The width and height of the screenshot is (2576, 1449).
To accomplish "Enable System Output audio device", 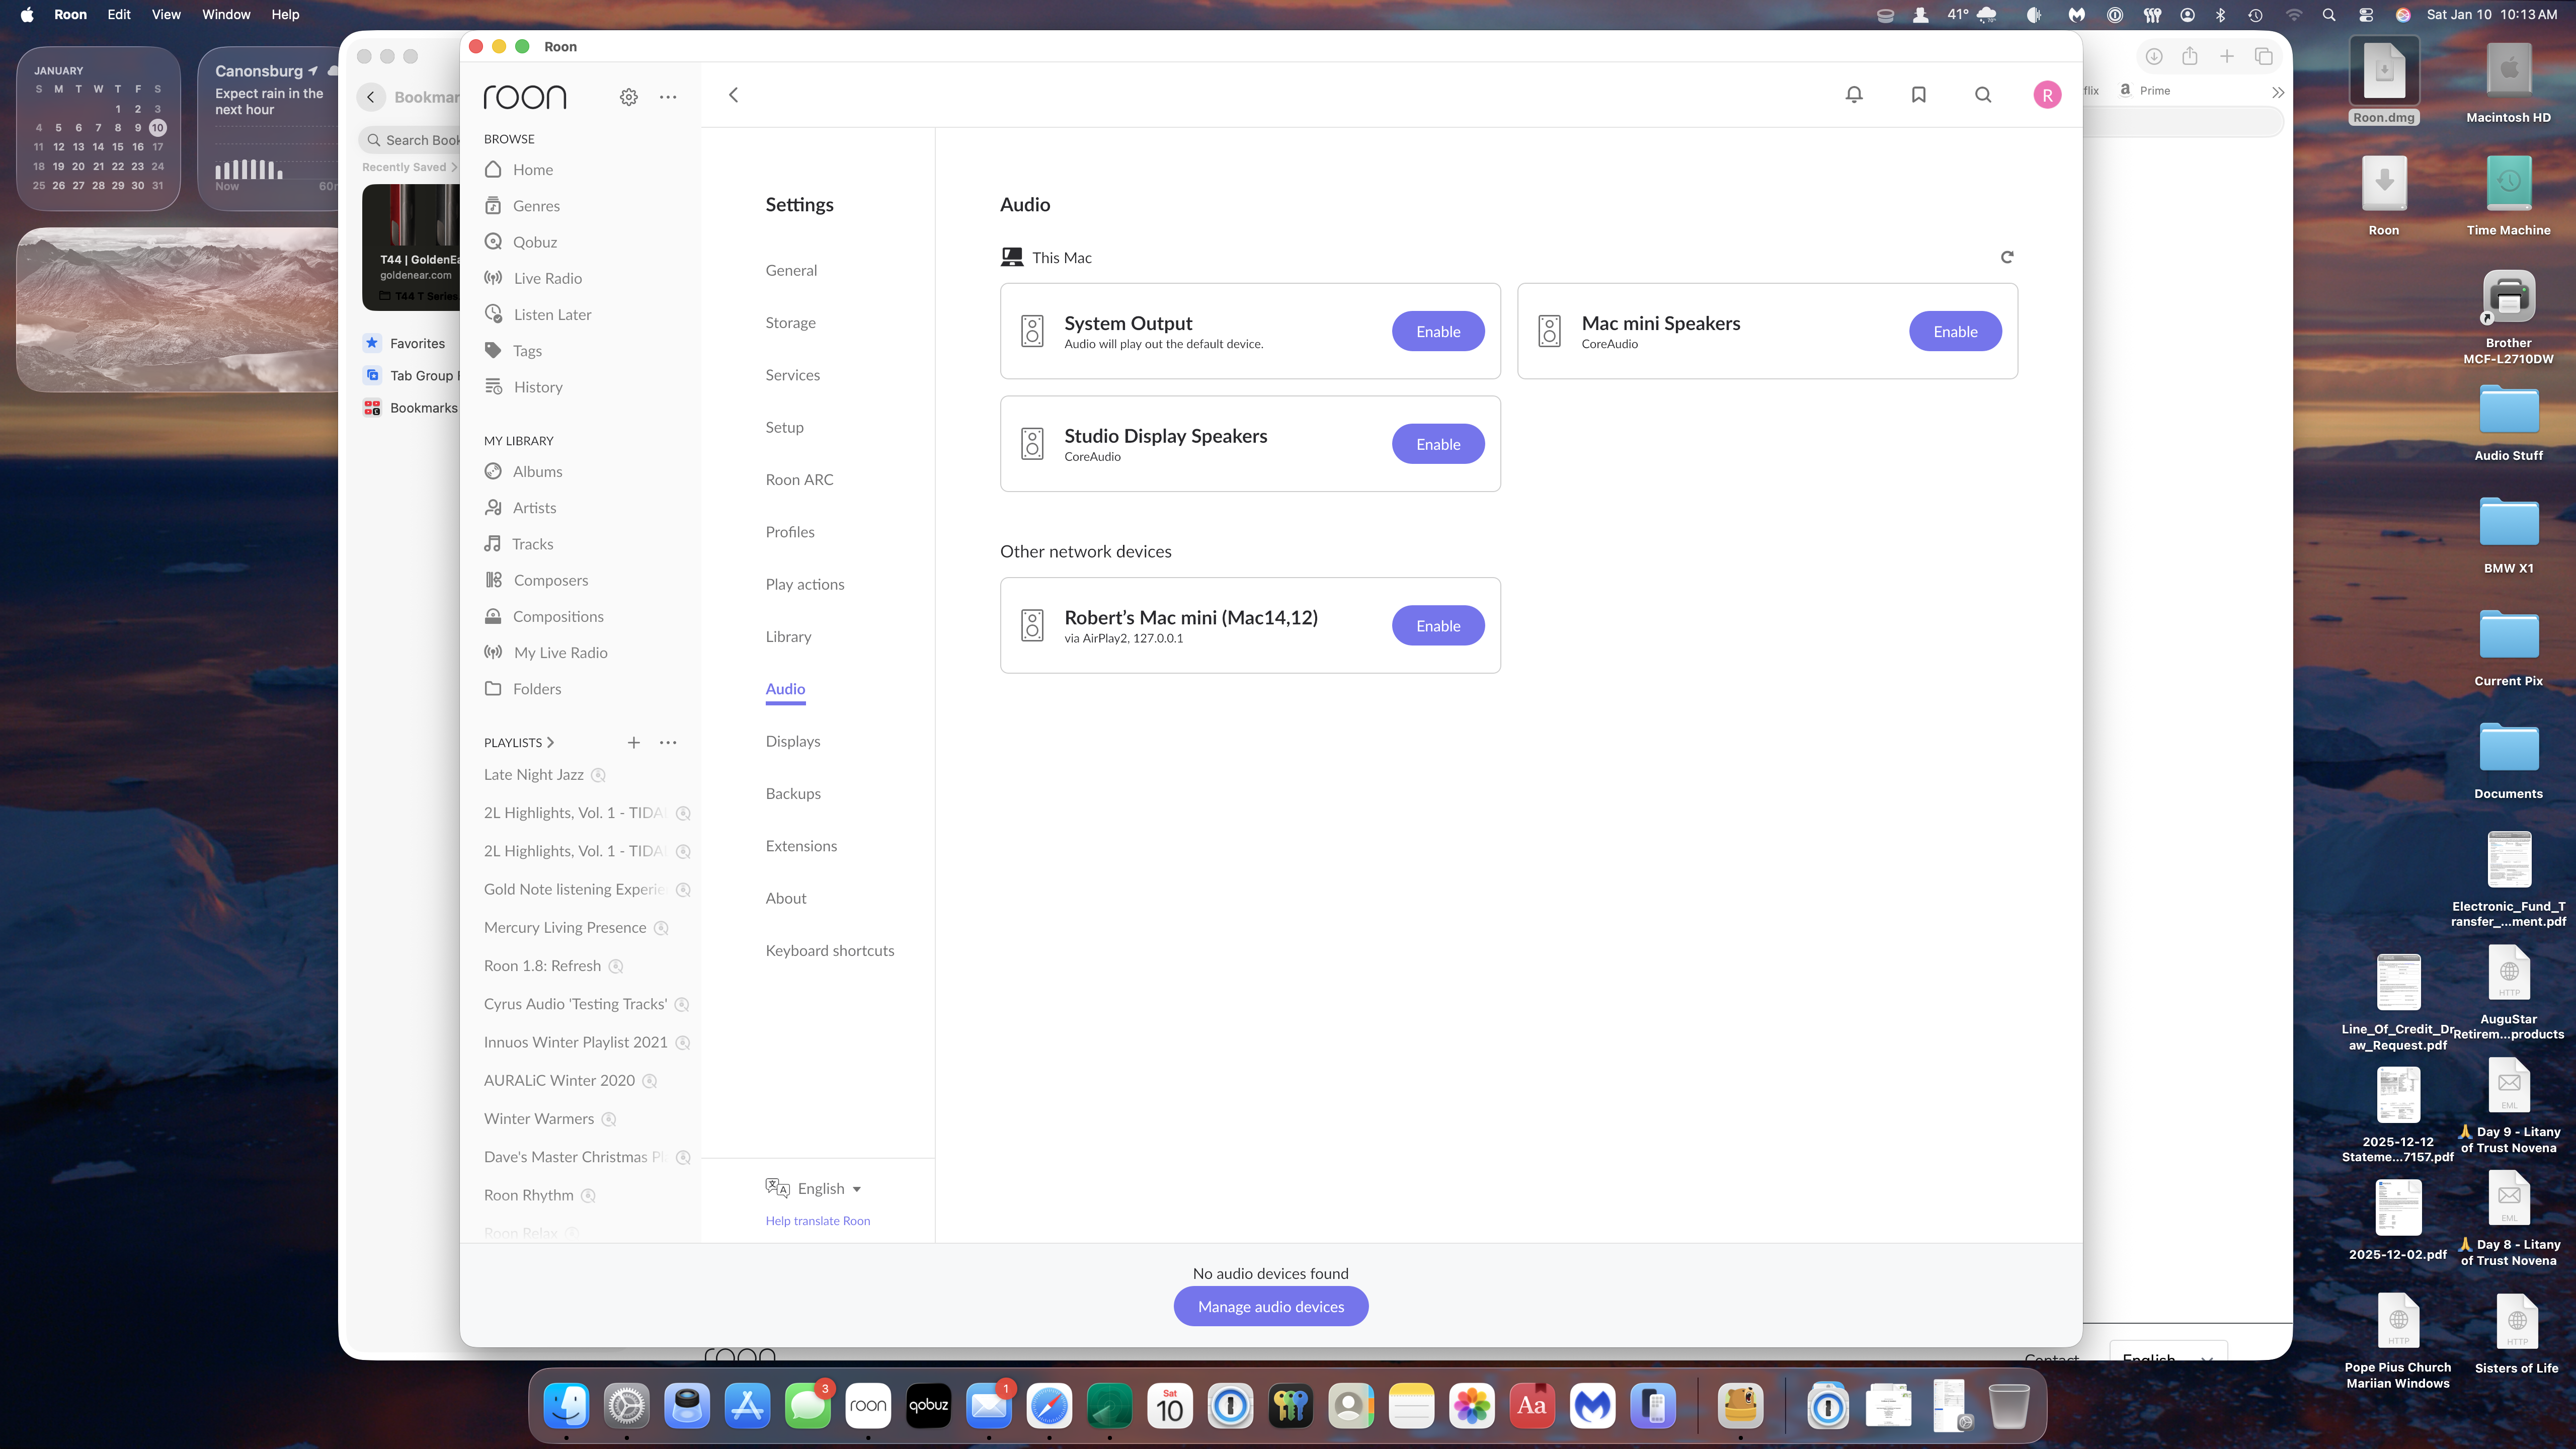I will pos(1437,331).
